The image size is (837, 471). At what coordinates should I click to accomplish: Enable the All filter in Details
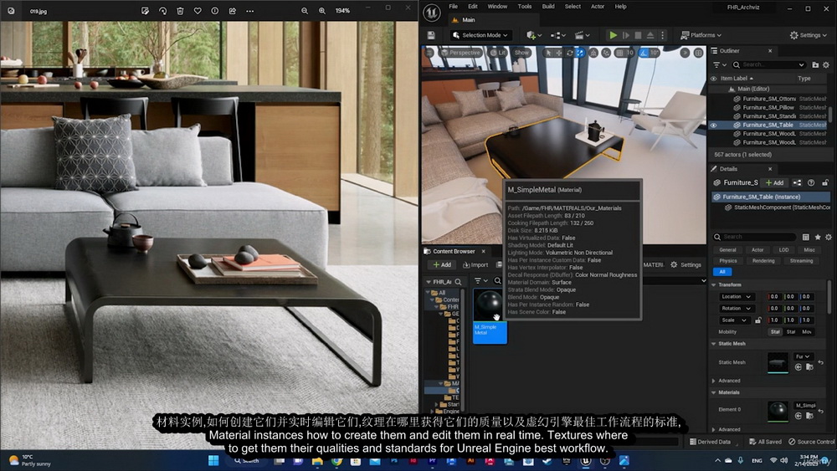click(x=722, y=272)
